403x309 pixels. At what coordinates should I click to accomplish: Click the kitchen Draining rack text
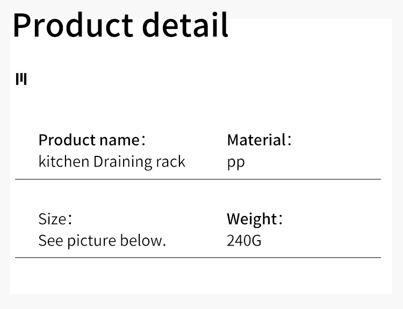click(112, 161)
